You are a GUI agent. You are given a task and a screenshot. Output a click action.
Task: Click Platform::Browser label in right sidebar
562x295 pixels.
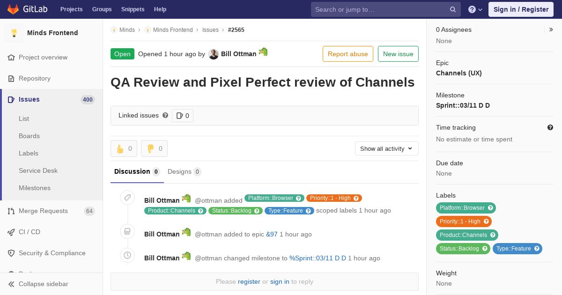[462, 208]
